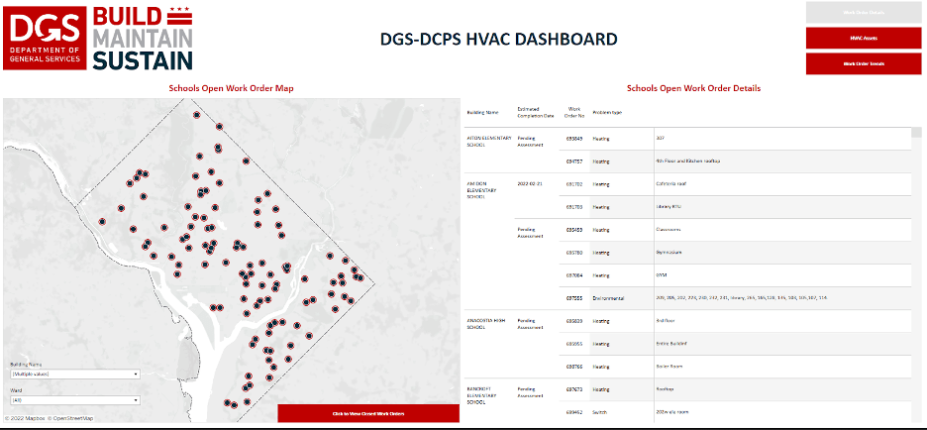Expand the Building Name dropdown
The image size is (927, 430).
[74, 374]
